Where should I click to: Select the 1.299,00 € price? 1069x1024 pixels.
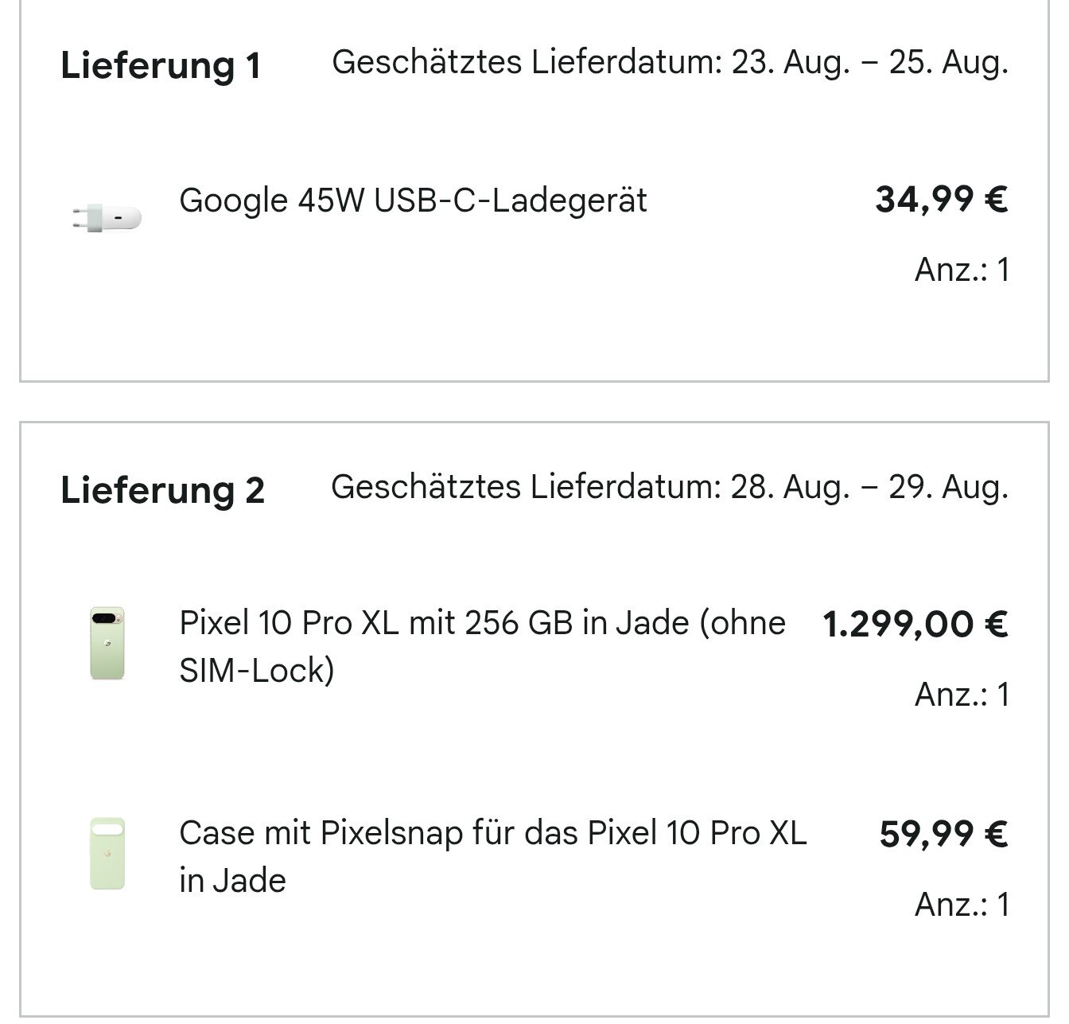coord(915,625)
